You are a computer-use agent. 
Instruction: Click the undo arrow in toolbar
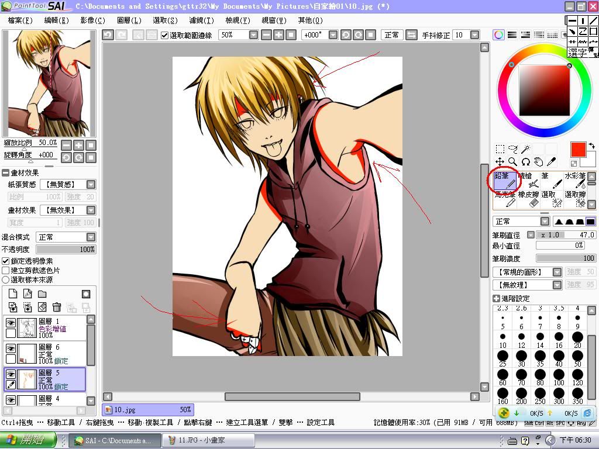tap(108, 34)
